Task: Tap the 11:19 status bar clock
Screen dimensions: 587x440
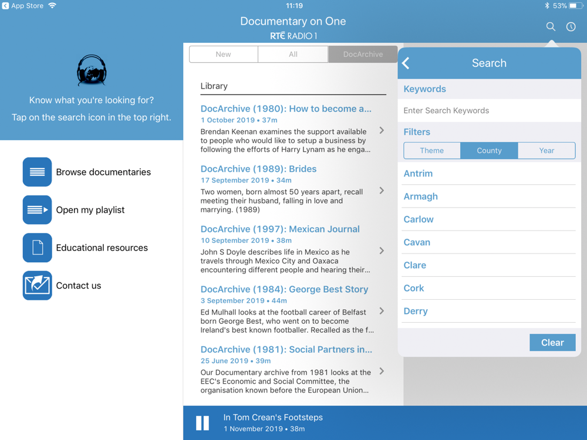Action: coord(294,6)
